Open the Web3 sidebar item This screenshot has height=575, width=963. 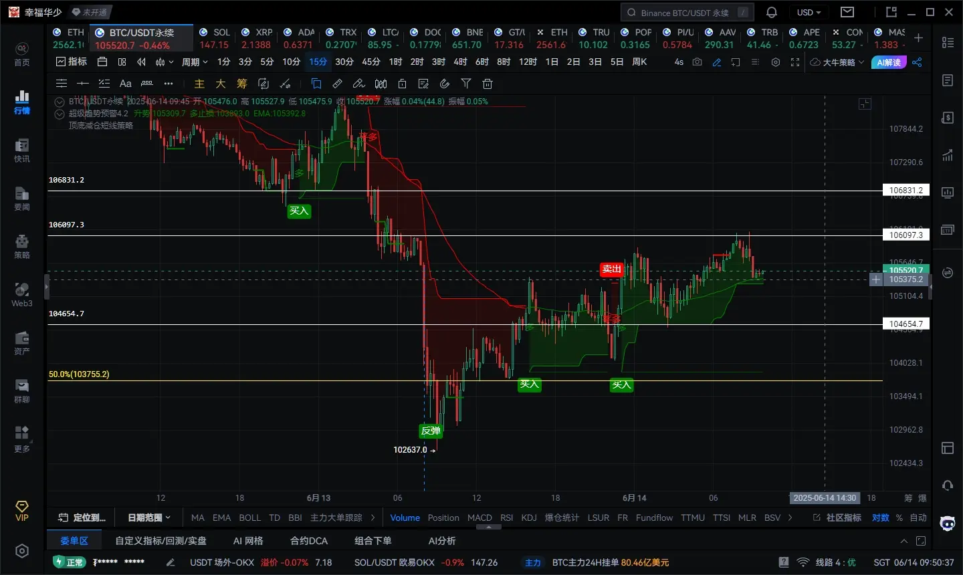click(22, 295)
